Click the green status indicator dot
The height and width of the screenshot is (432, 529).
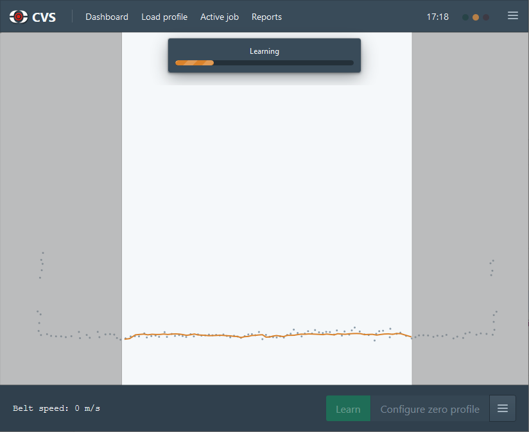[465, 17]
